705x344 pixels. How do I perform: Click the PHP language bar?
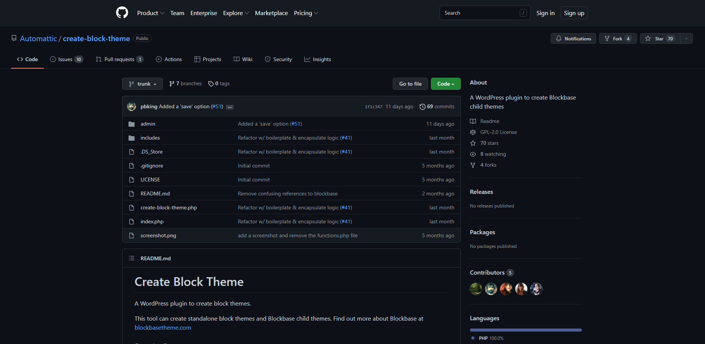[x=526, y=330]
